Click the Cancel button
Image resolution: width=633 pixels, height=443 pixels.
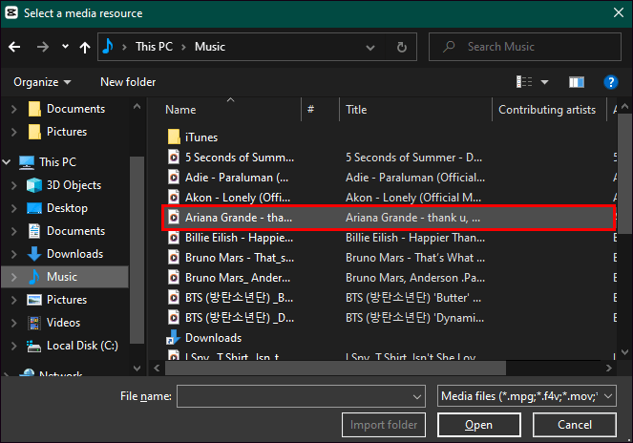(574, 425)
